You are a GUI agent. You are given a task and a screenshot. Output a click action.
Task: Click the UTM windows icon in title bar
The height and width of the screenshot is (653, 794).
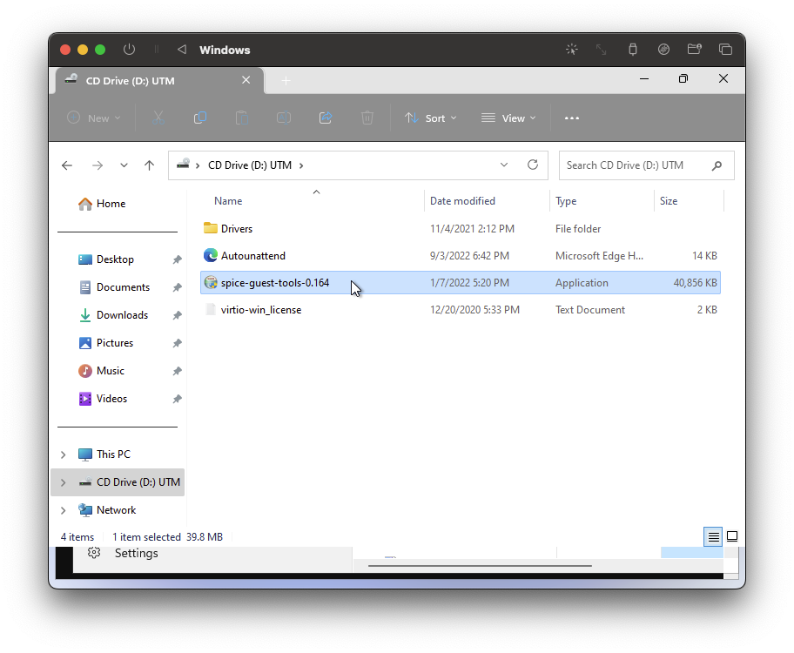(725, 49)
